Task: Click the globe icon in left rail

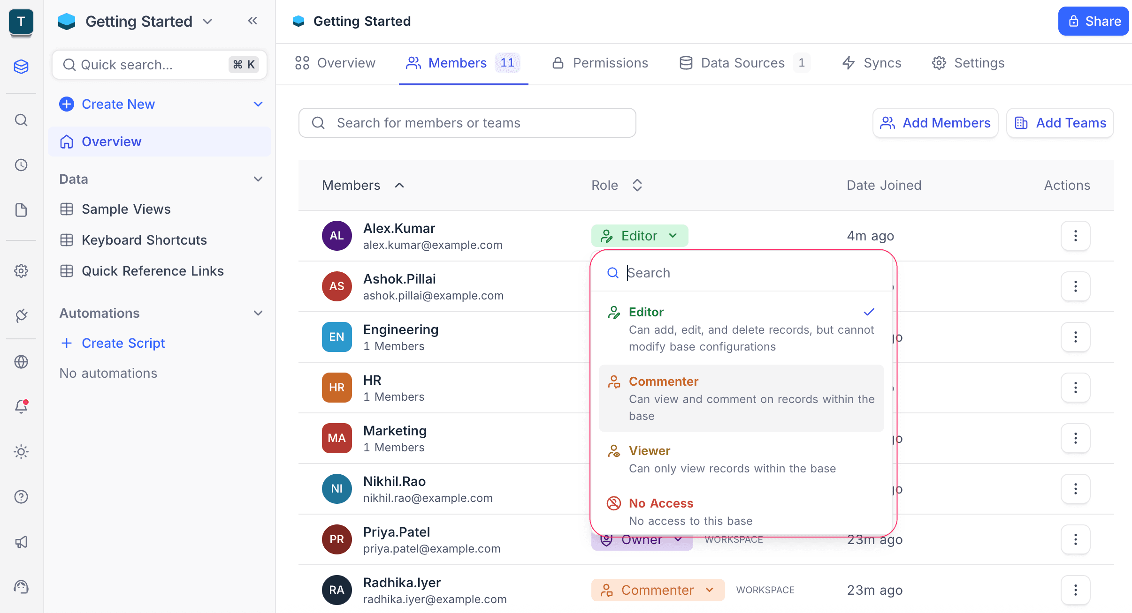Action: click(21, 362)
